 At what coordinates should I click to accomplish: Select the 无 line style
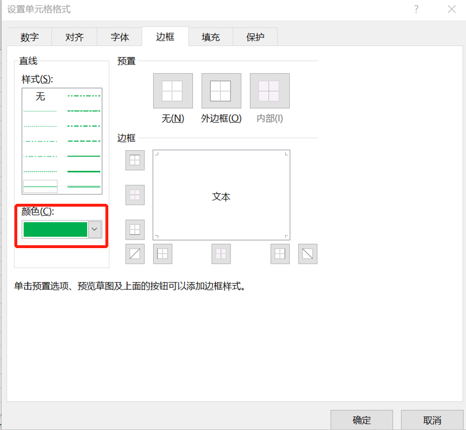pos(40,96)
